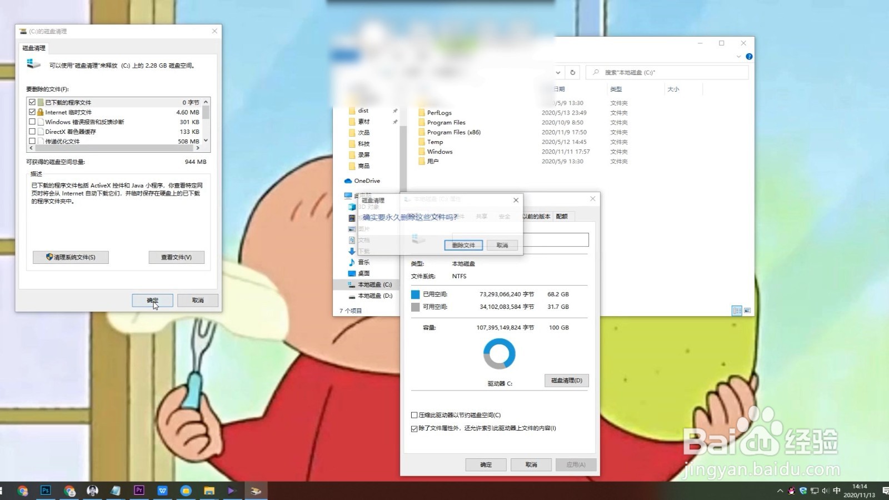Switch Explorer to large icons view
The image size is (889, 500).
point(747,311)
